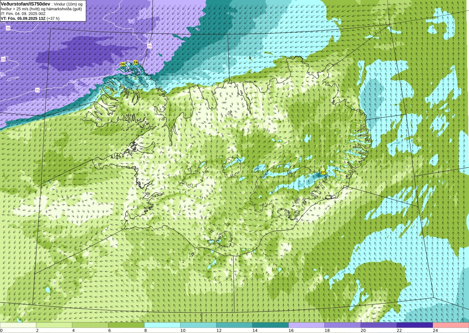The height and width of the screenshot is (333, 469).
Task: Select the legend scale value 6
Action: tap(110, 330)
